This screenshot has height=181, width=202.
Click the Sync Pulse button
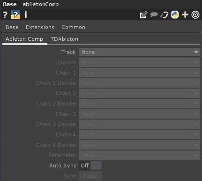90,176
